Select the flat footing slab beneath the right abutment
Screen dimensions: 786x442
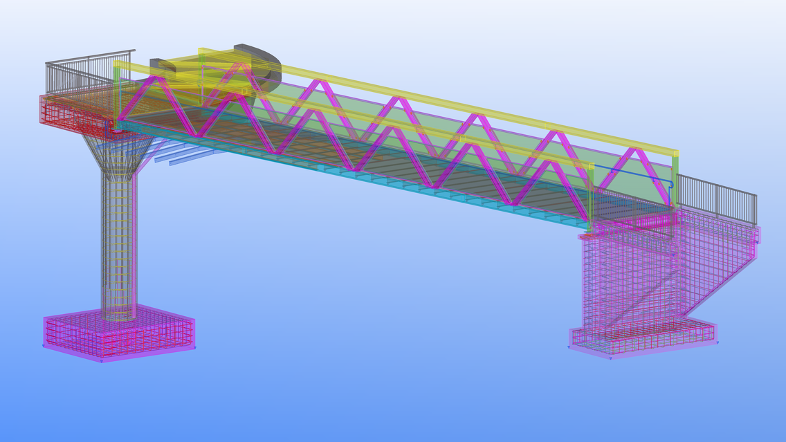pos(643,339)
